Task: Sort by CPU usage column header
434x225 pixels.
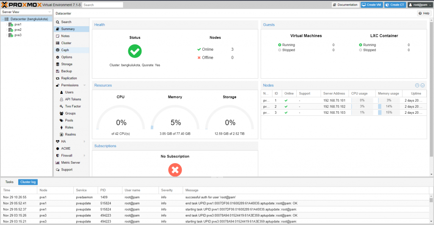Action: pyautogui.click(x=362, y=93)
